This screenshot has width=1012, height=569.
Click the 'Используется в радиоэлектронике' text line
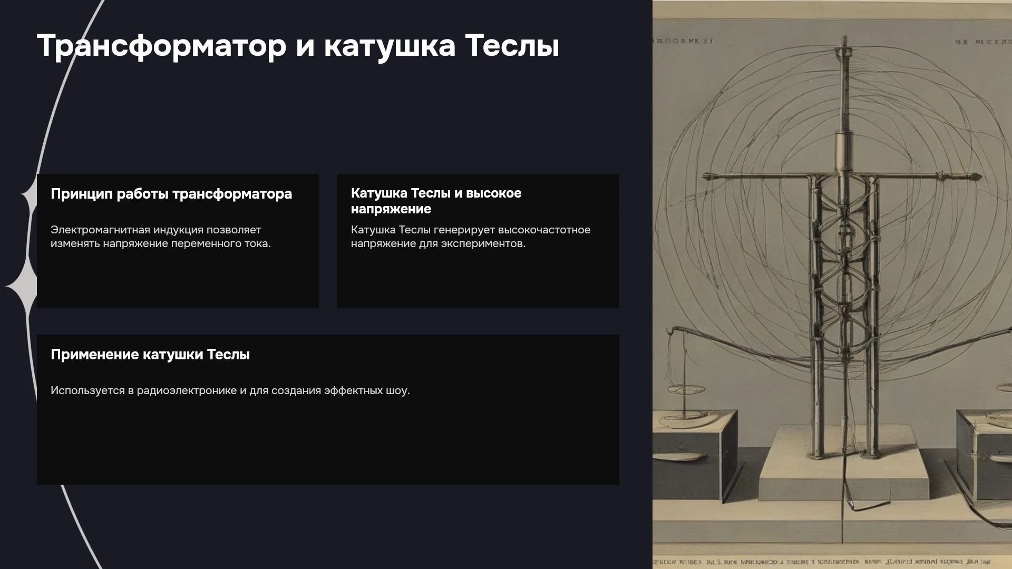230,390
